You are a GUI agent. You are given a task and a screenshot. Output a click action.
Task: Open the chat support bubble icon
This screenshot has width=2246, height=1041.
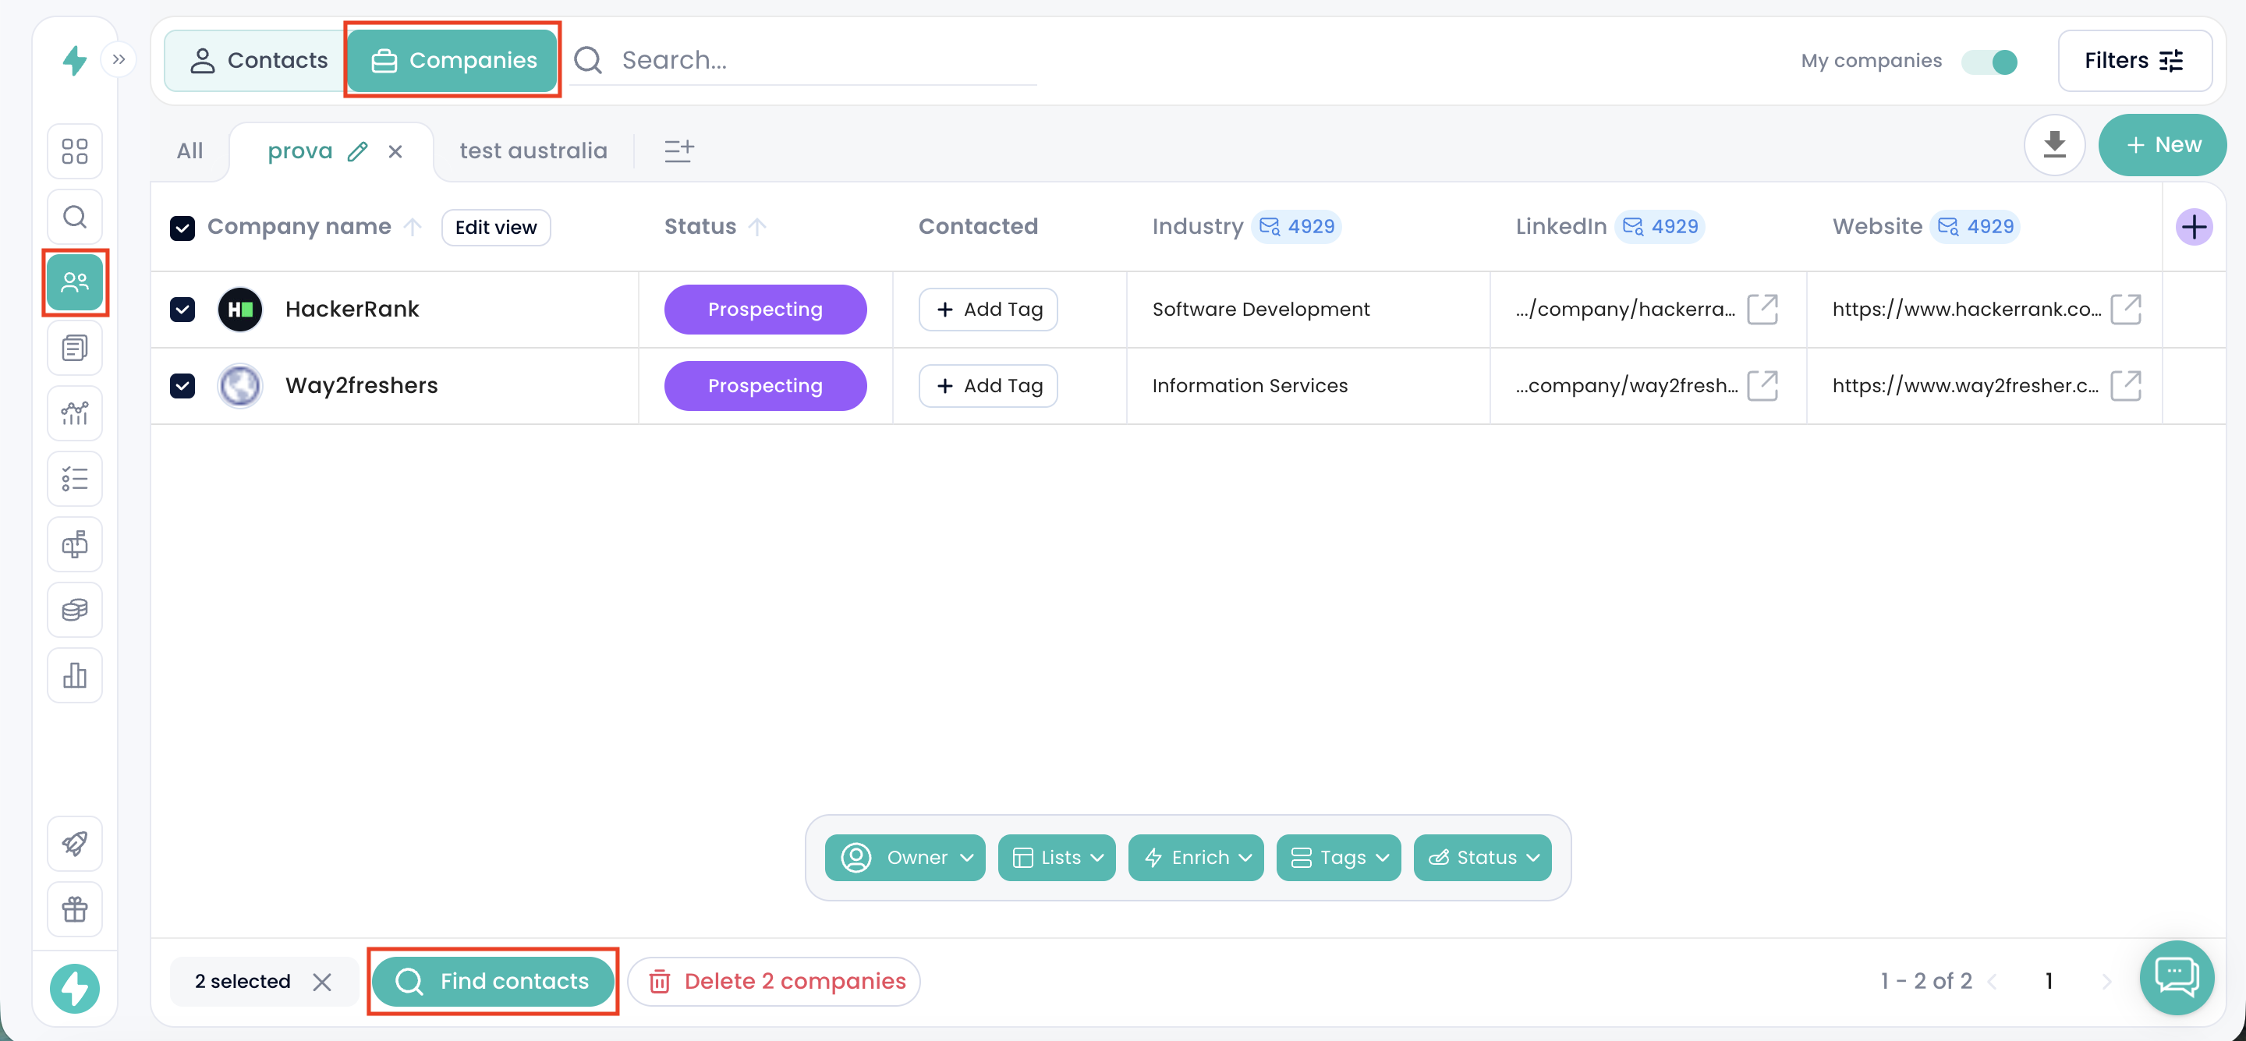coord(2177,976)
